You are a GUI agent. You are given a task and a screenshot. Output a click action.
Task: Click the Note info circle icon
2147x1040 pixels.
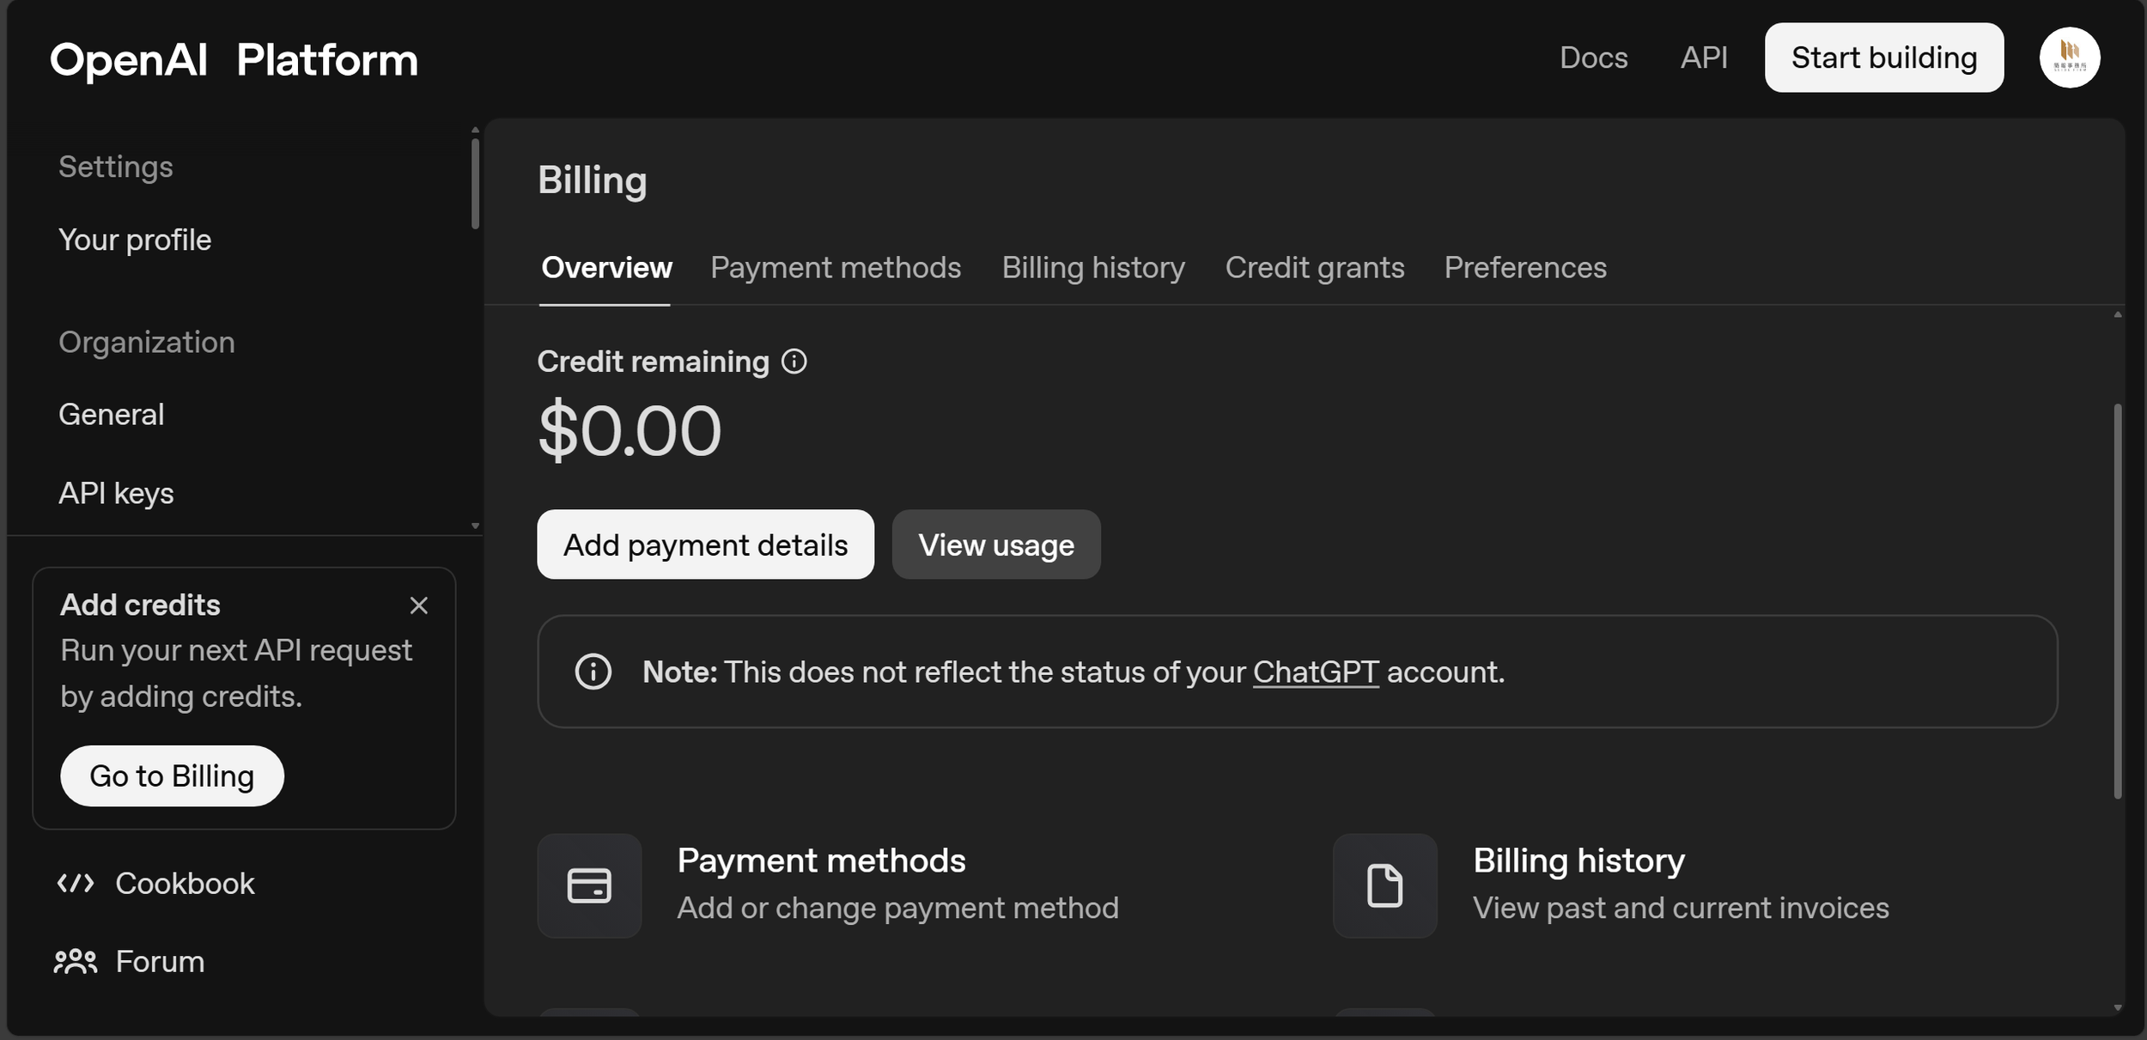tap(593, 672)
